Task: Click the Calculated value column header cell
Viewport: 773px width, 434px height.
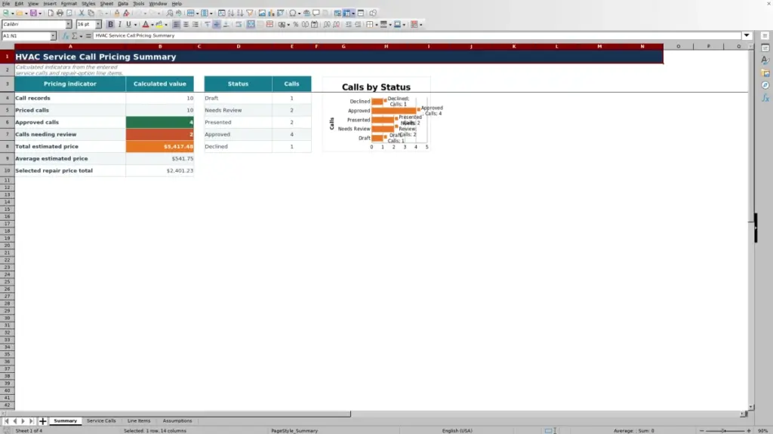Action: (160, 84)
